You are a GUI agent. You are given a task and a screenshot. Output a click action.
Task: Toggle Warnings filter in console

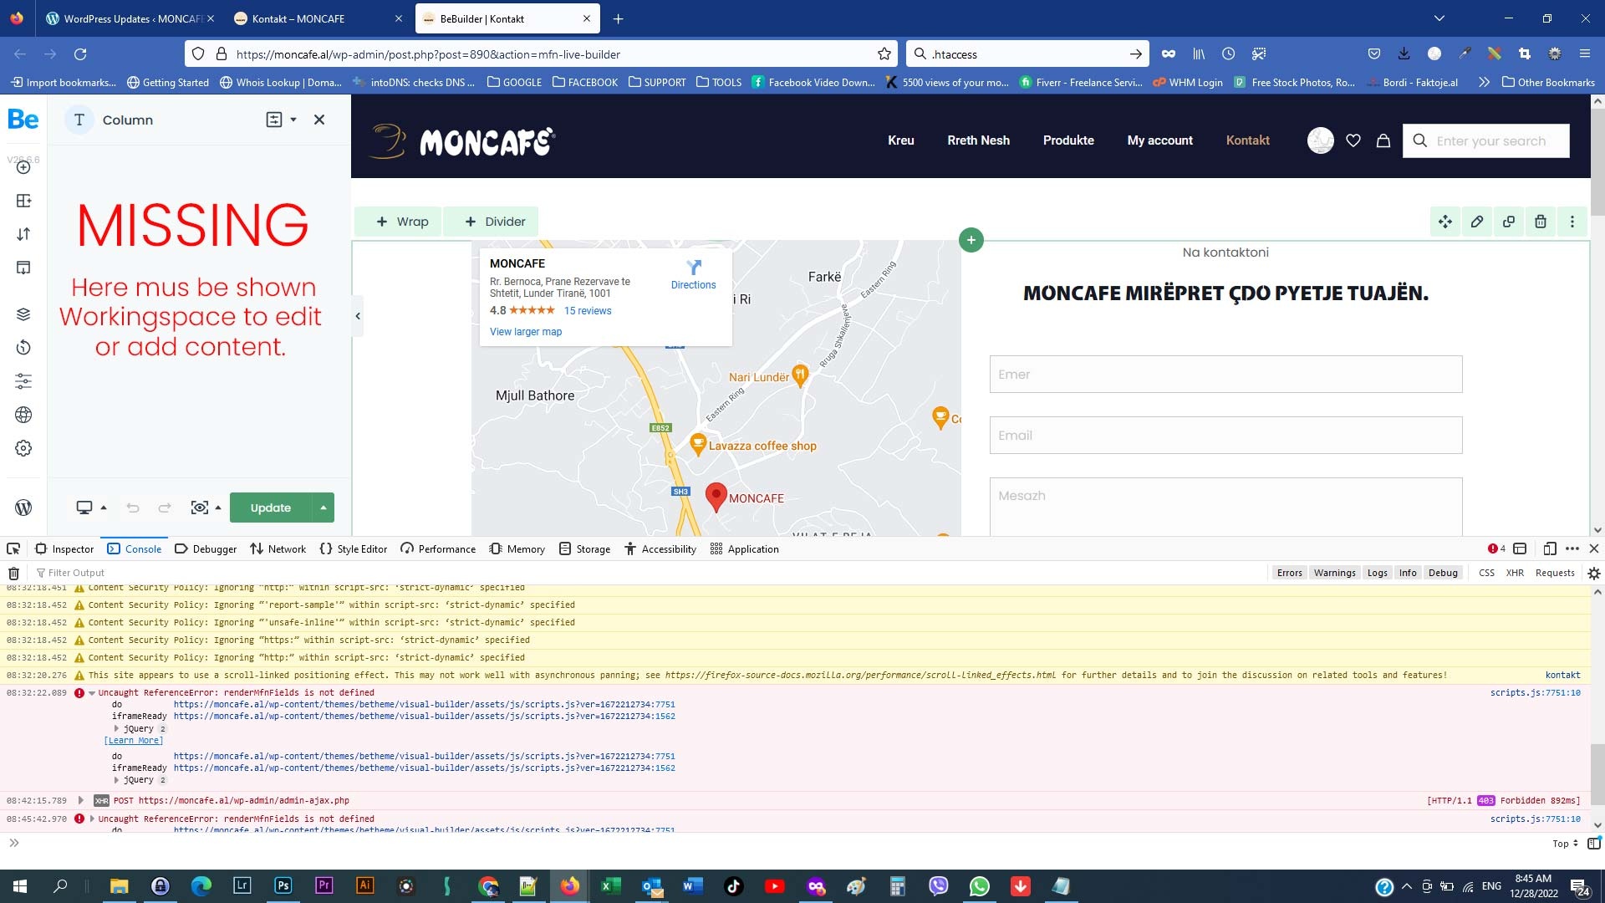(x=1334, y=573)
